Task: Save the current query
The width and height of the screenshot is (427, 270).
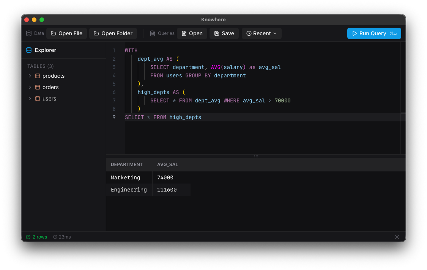Action: [224, 33]
